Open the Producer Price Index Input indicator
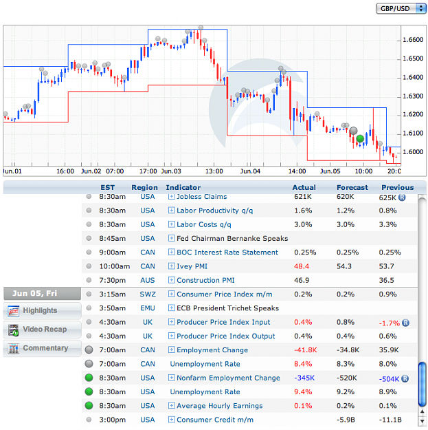428x430 pixels. [x=223, y=322]
